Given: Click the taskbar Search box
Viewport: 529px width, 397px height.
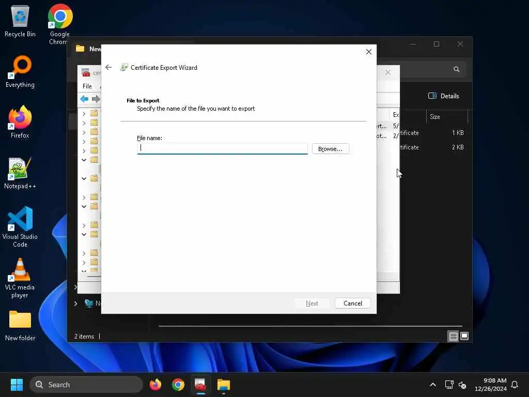Looking at the screenshot, I should pos(86,385).
